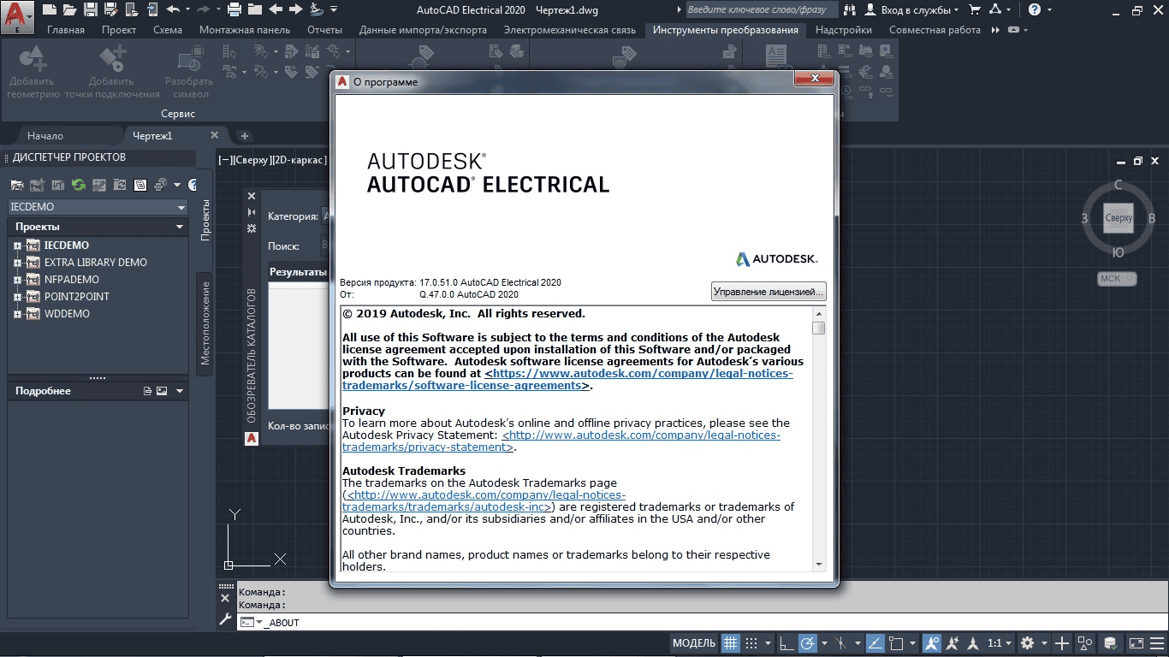This screenshot has width=1169, height=657.
Task: Click the Save floppy disk icon
Action: [90, 9]
